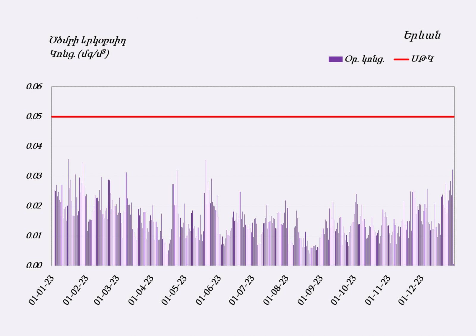The image size is (476, 336).
Task: Select the 0.03 y-axis label
Action: [34, 176]
